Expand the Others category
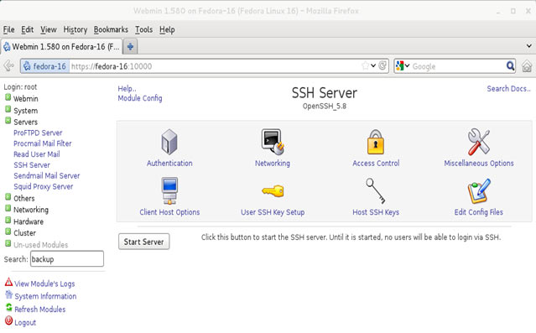 (8, 197)
